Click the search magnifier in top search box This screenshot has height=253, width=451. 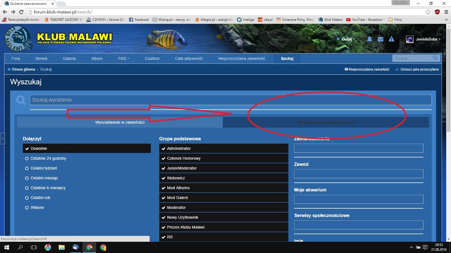coord(435,58)
